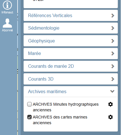Image resolution: width=121 pixels, height=135 pixels.
Task: Collapse the Archives maritimes section
Action: coord(71,92)
